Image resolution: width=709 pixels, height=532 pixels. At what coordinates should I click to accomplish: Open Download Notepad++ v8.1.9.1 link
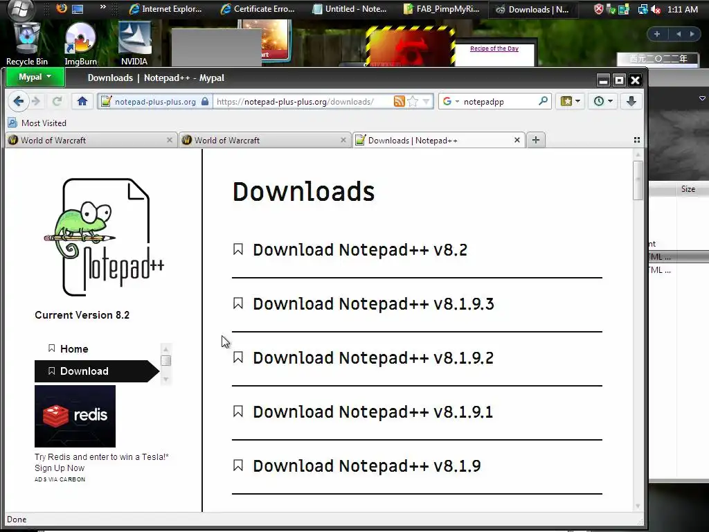pyautogui.click(x=373, y=411)
